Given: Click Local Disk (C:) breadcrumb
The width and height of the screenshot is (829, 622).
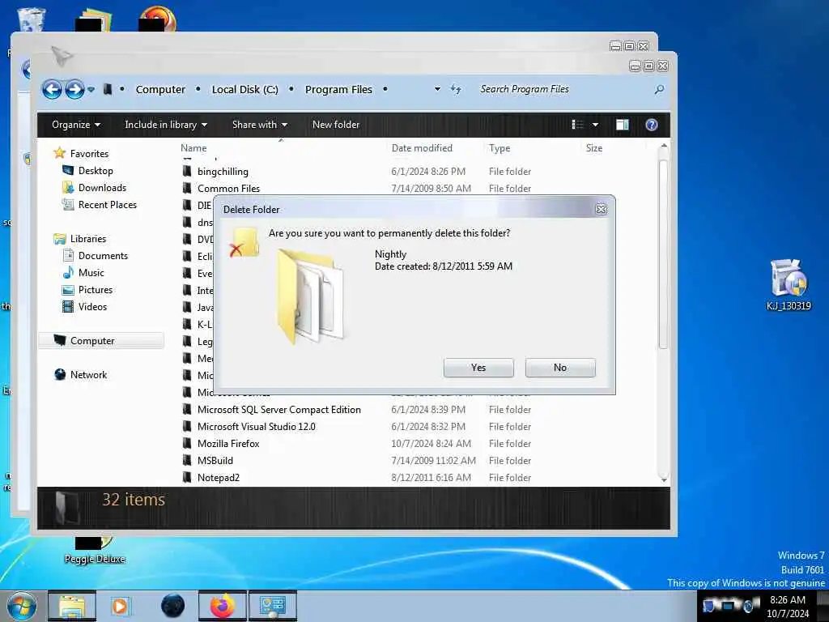Looking at the screenshot, I should click(244, 89).
